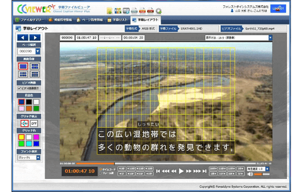Toggle the ビデオ画像表示 checkbox
Viewport: 305px width, 192px height.
click(19, 88)
